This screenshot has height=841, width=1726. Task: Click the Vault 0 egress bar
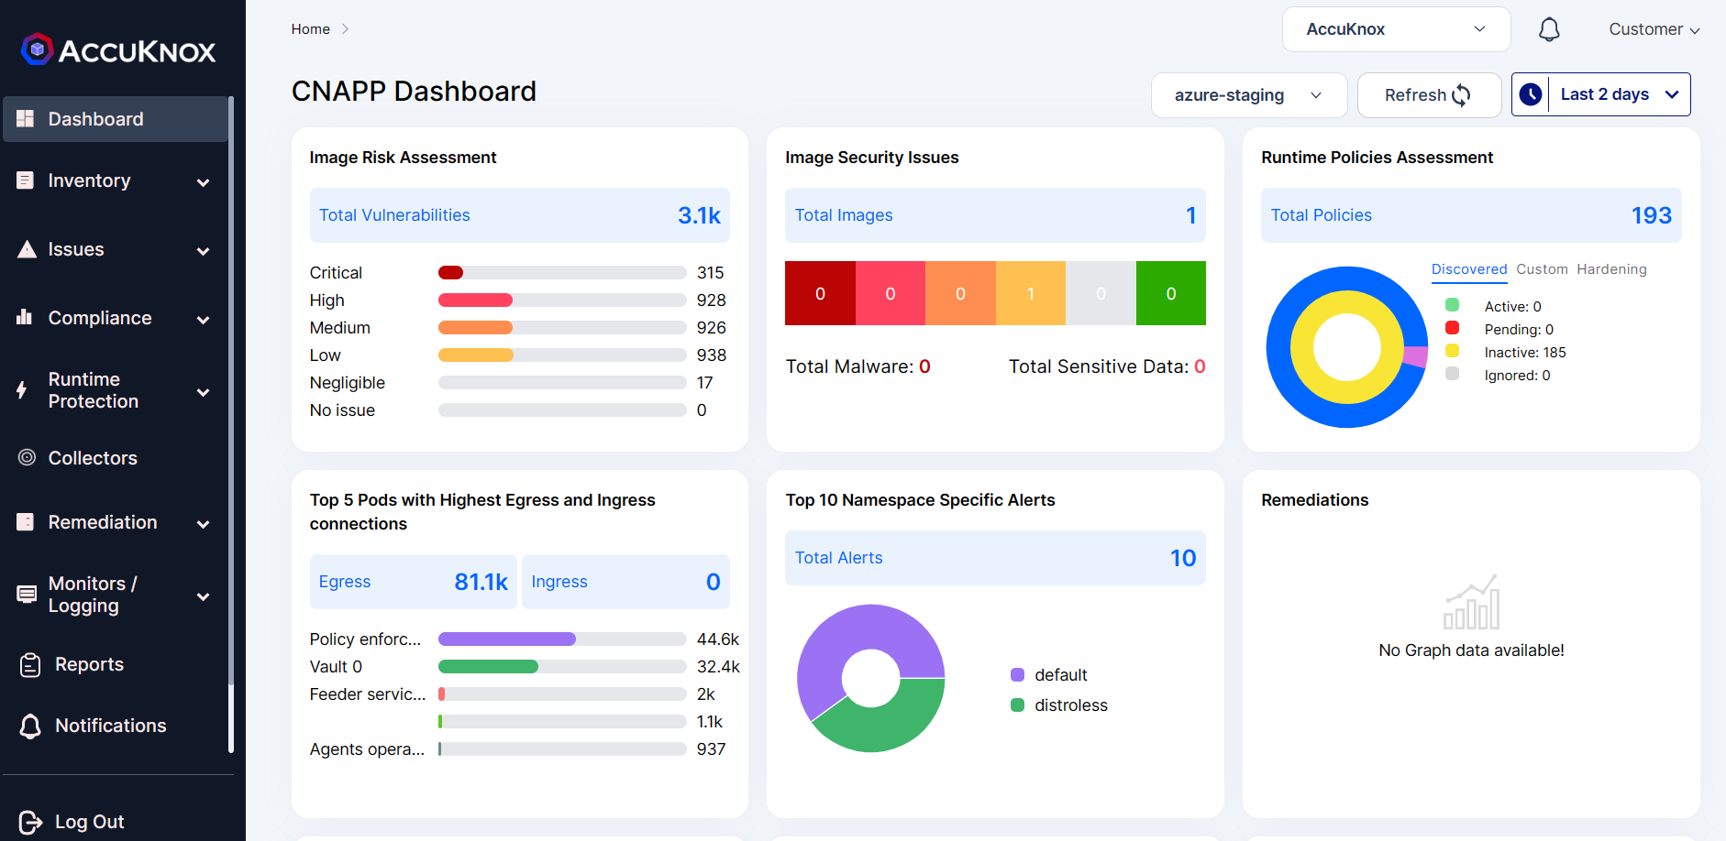pyautogui.click(x=562, y=667)
